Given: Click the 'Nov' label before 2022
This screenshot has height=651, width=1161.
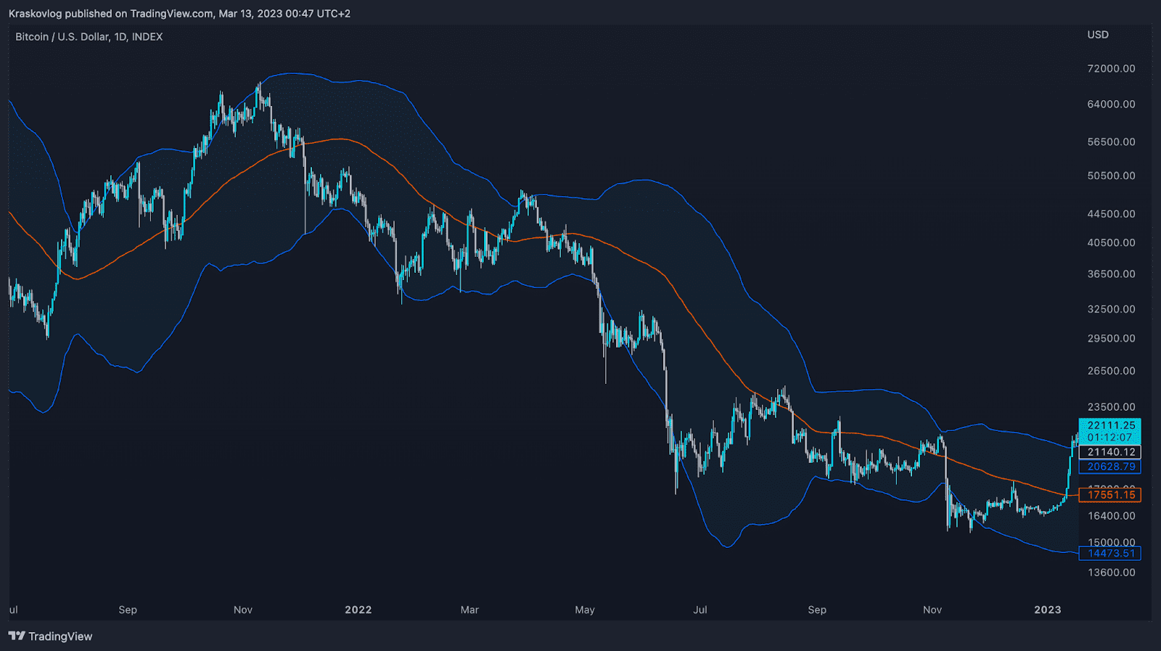Looking at the screenshot, I should coord(243,610).
